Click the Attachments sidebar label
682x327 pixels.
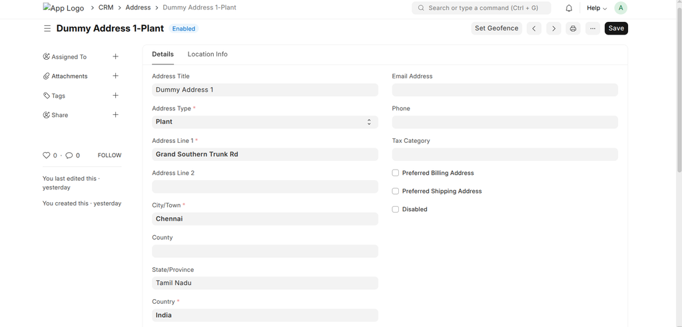coord(69,76)
